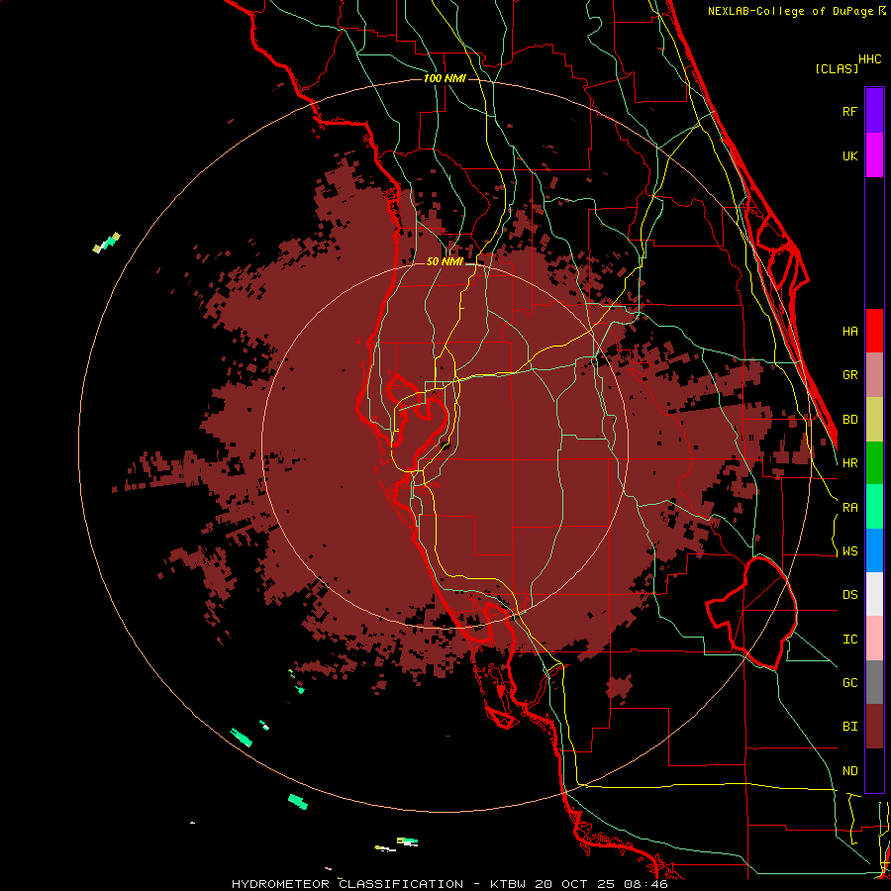Screen dimensions: 891x891
Task: Click the WS blue legend swatch
Action: (874, 550)
